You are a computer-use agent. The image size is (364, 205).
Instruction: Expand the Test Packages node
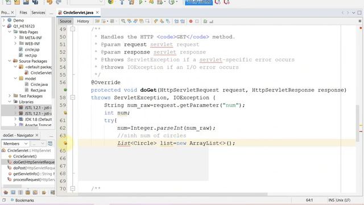[x=10, y=96]
